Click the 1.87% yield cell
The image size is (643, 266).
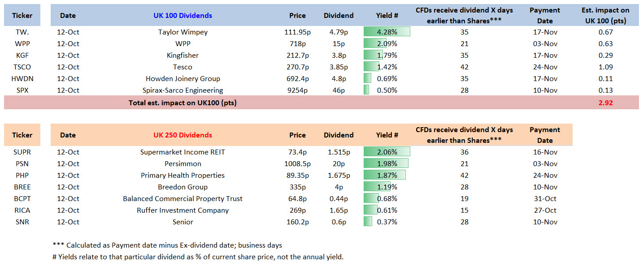(387, 176)
